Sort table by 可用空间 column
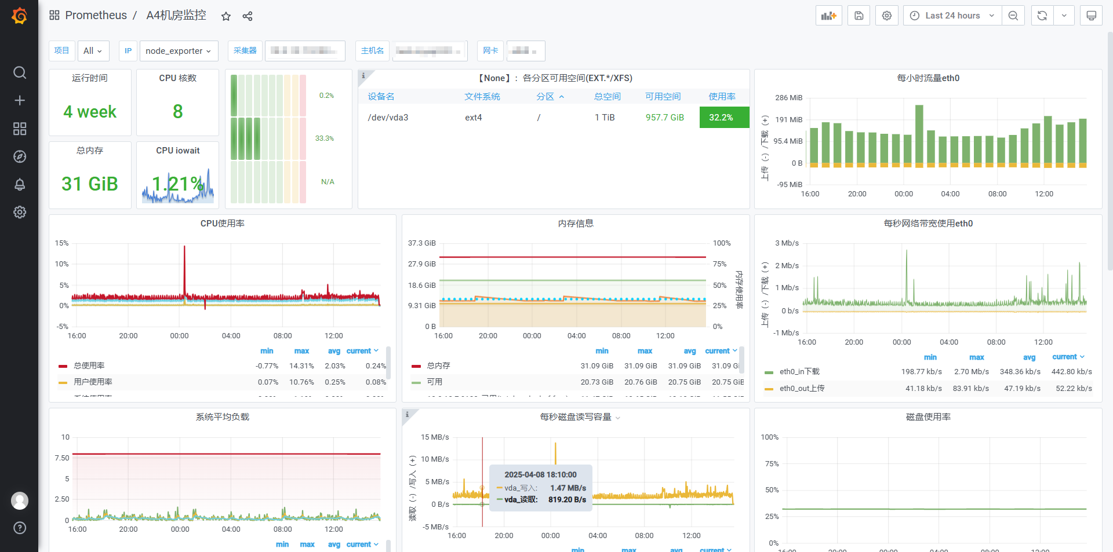Viewport: 1113px width, 552px height. pyautogui.click(x=663, y=97)
